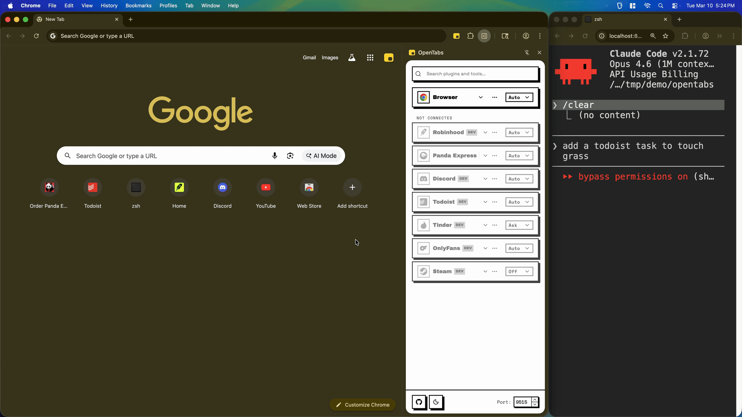Bookmark the localhost page with the star
Image resolution: width=742 pixels, height=417 pixels.
(x=666, y=36)
